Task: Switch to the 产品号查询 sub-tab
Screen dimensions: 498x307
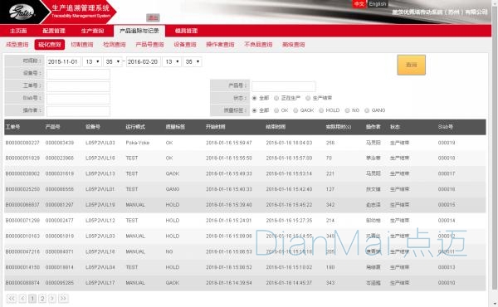Action: (x=149, y=45)
